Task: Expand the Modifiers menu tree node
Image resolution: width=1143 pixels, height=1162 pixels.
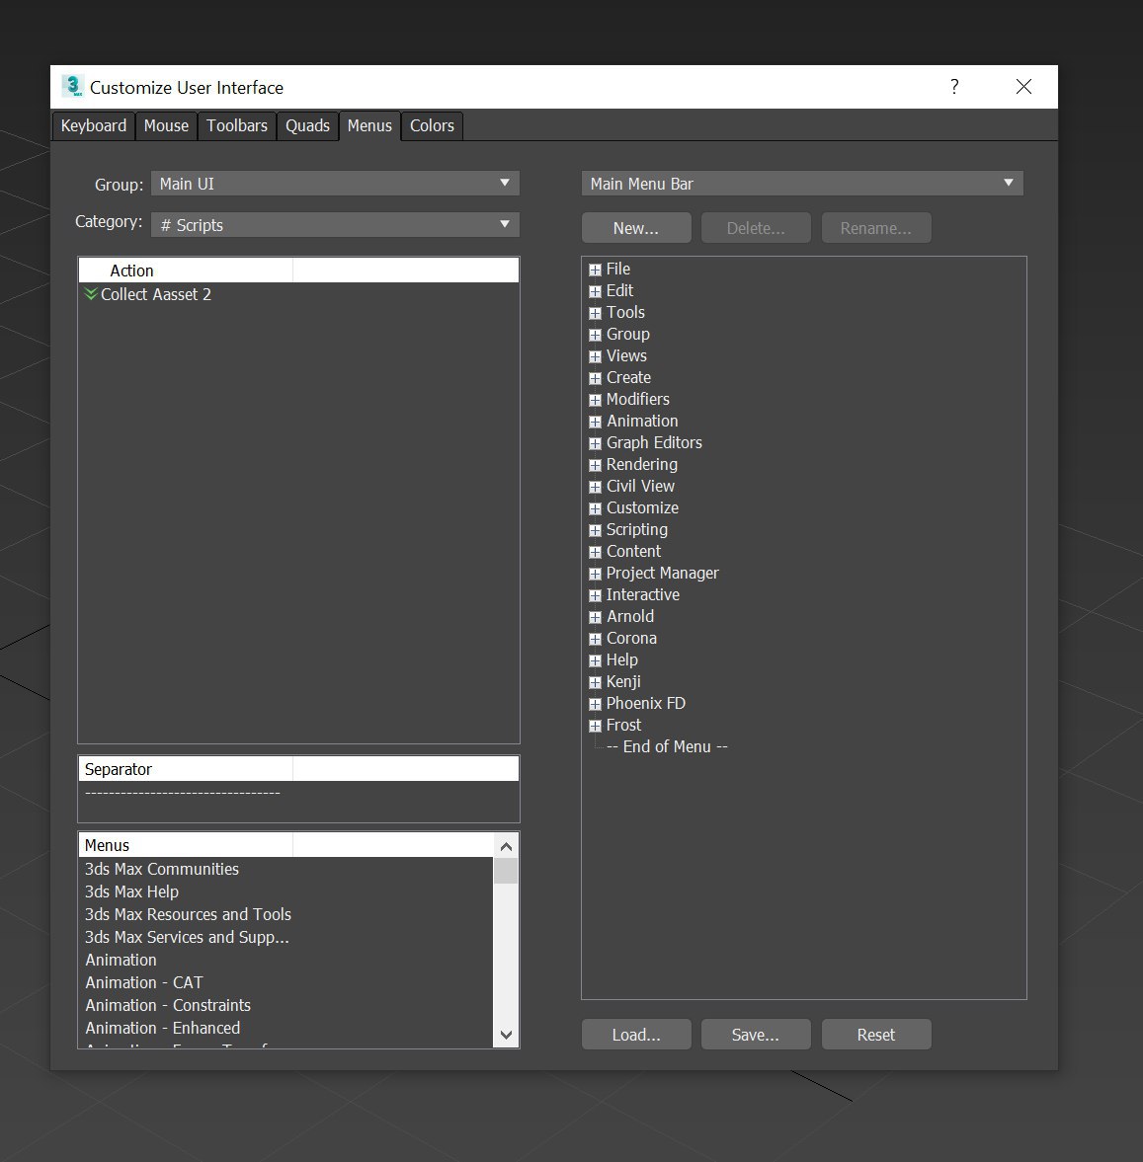Action: pos(595,400)
